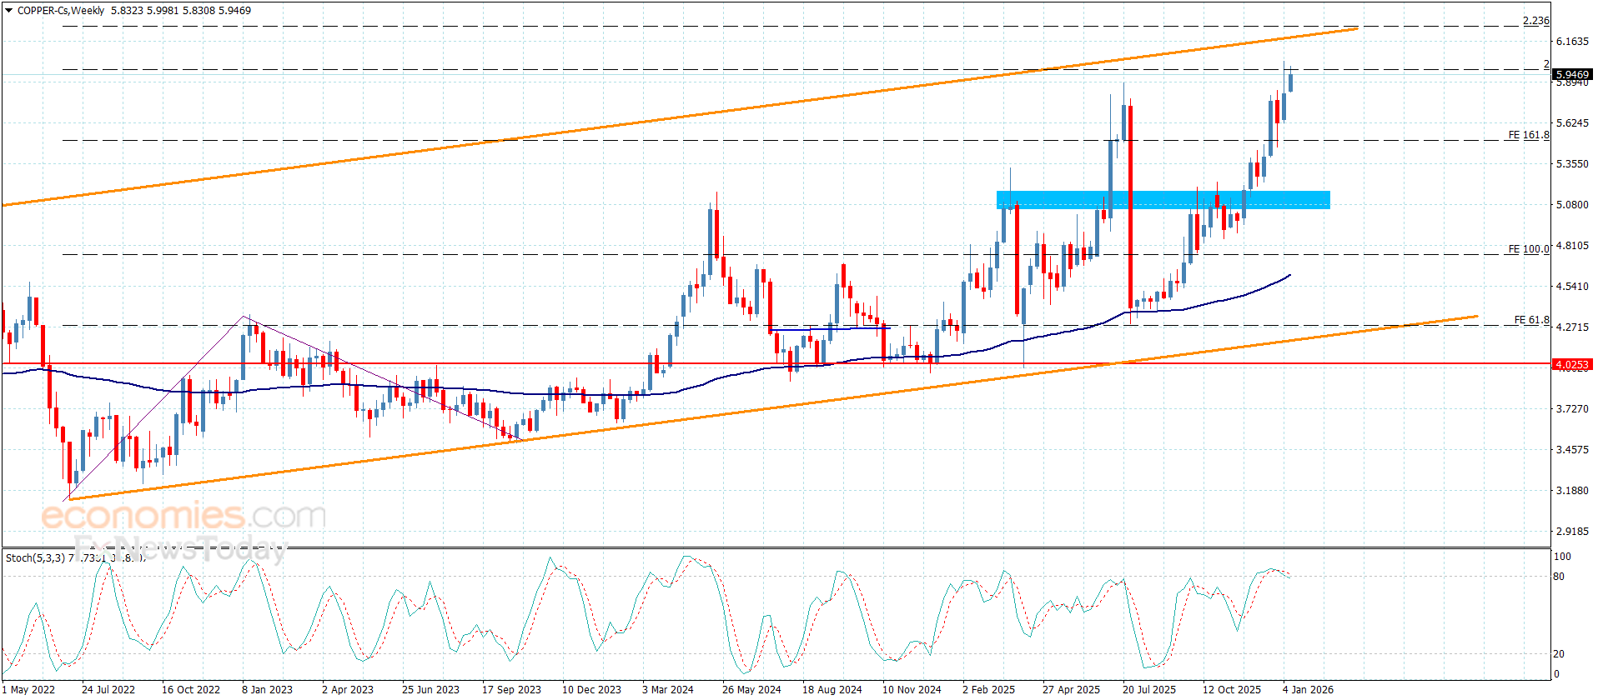Click the stochastic 80 level label
This screenshot has width=1598, height=700.
1559,577
